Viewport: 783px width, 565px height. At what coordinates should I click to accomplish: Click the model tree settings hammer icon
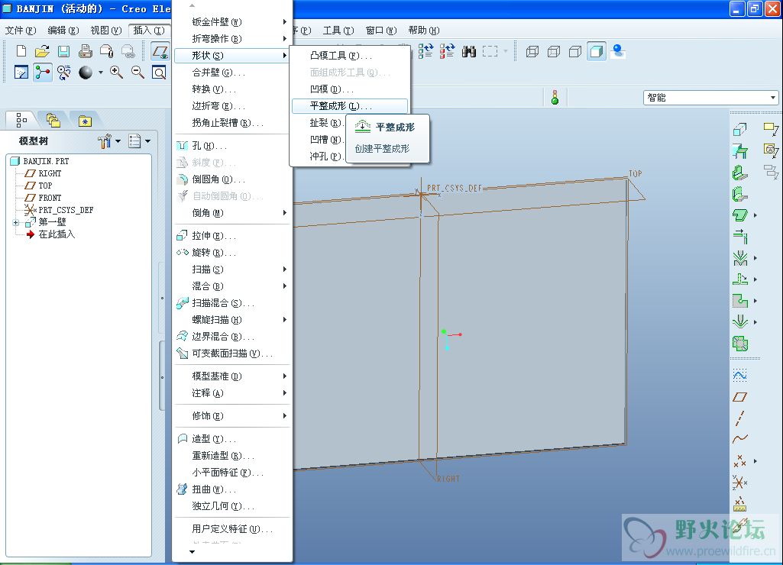105,141
